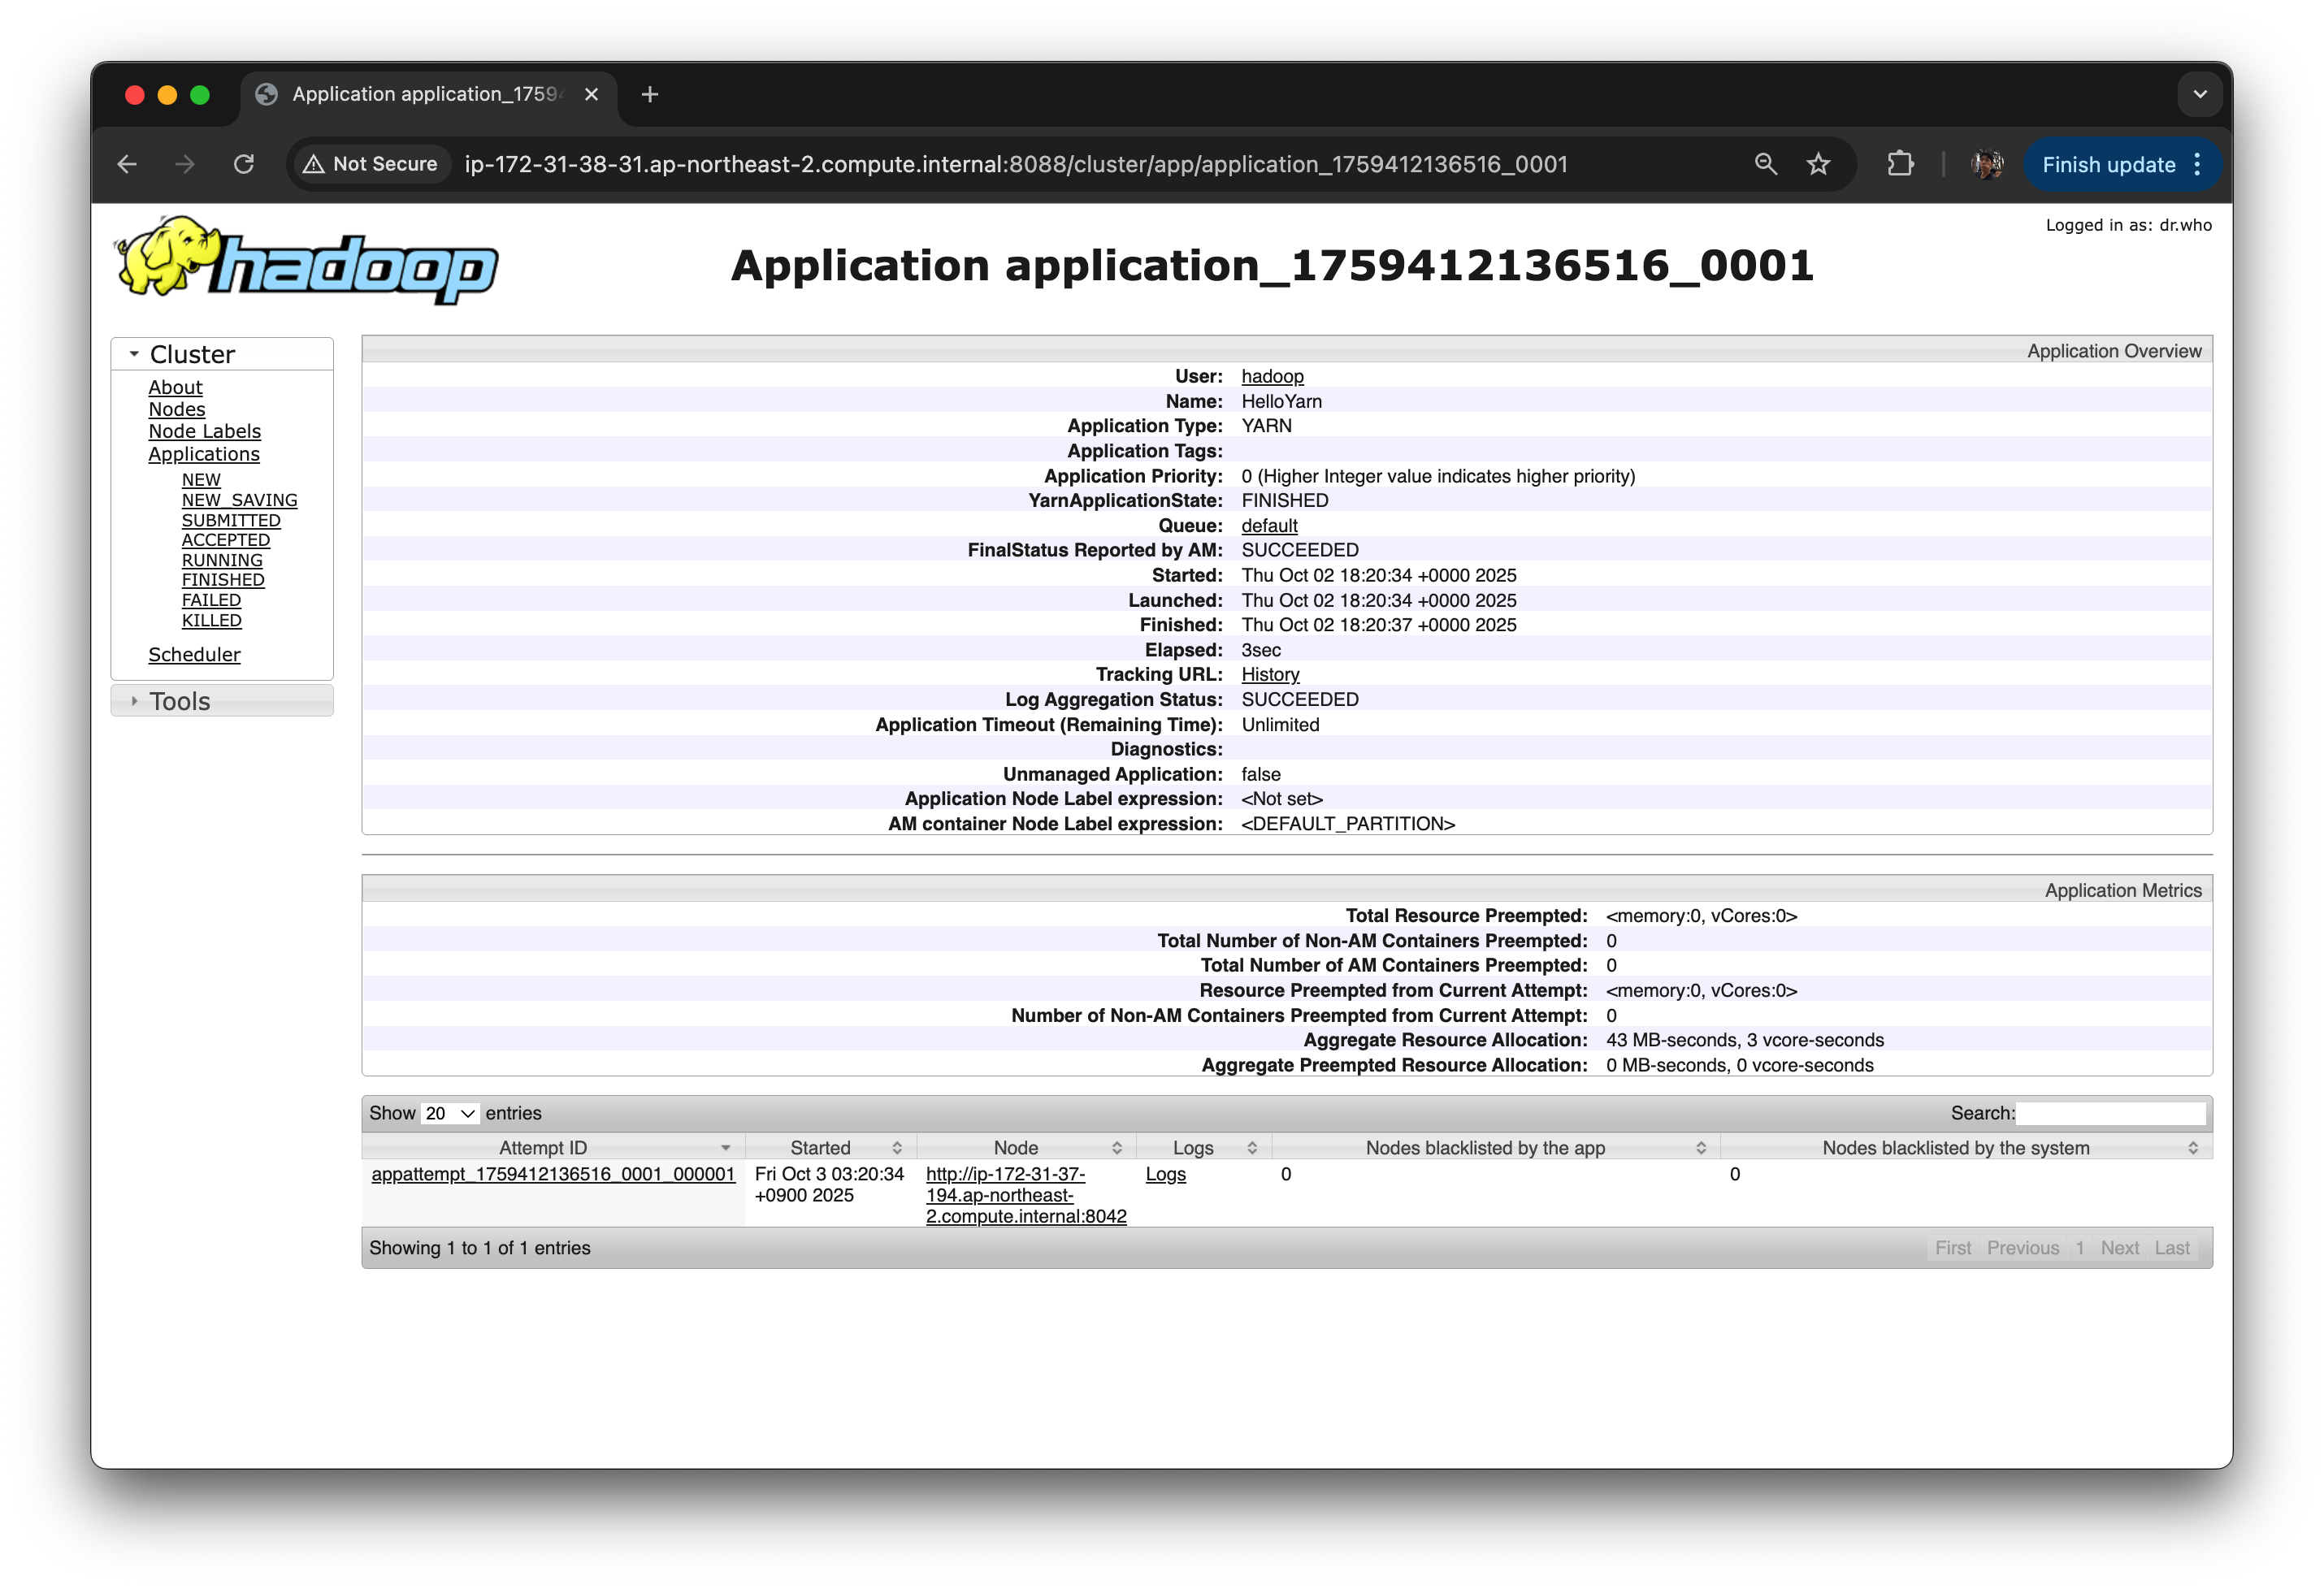Collapse the Cluster sidebar section
The height and width of the screenshot is (1589, 2324).
(x=191, y=354)
